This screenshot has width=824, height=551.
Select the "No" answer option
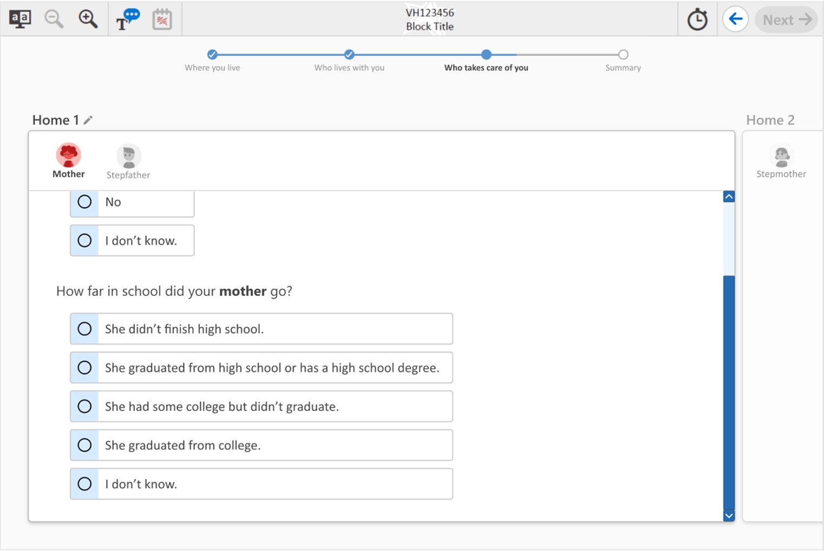click(85, 202)
